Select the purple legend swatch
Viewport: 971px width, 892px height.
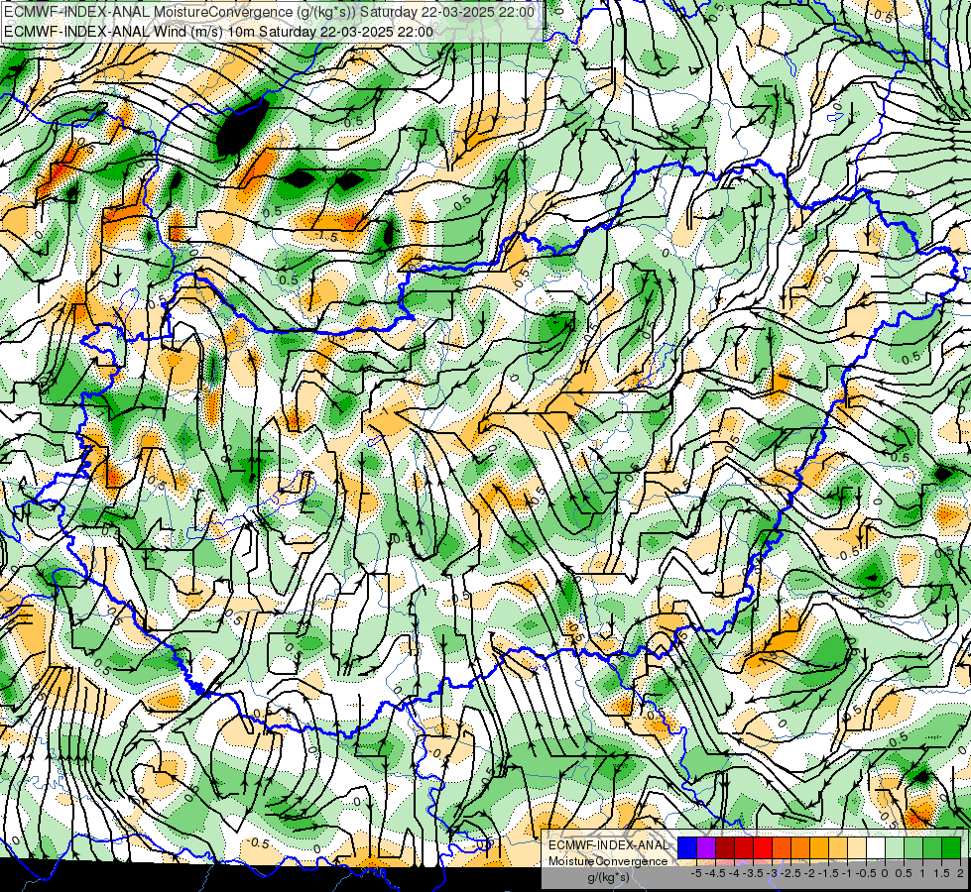706,848
